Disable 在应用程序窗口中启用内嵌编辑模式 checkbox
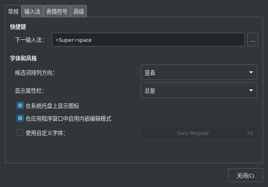The height and width of the screenshot is (187, 268). 20,118
